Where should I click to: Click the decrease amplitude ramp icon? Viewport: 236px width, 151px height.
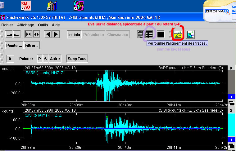coord(17,34)
